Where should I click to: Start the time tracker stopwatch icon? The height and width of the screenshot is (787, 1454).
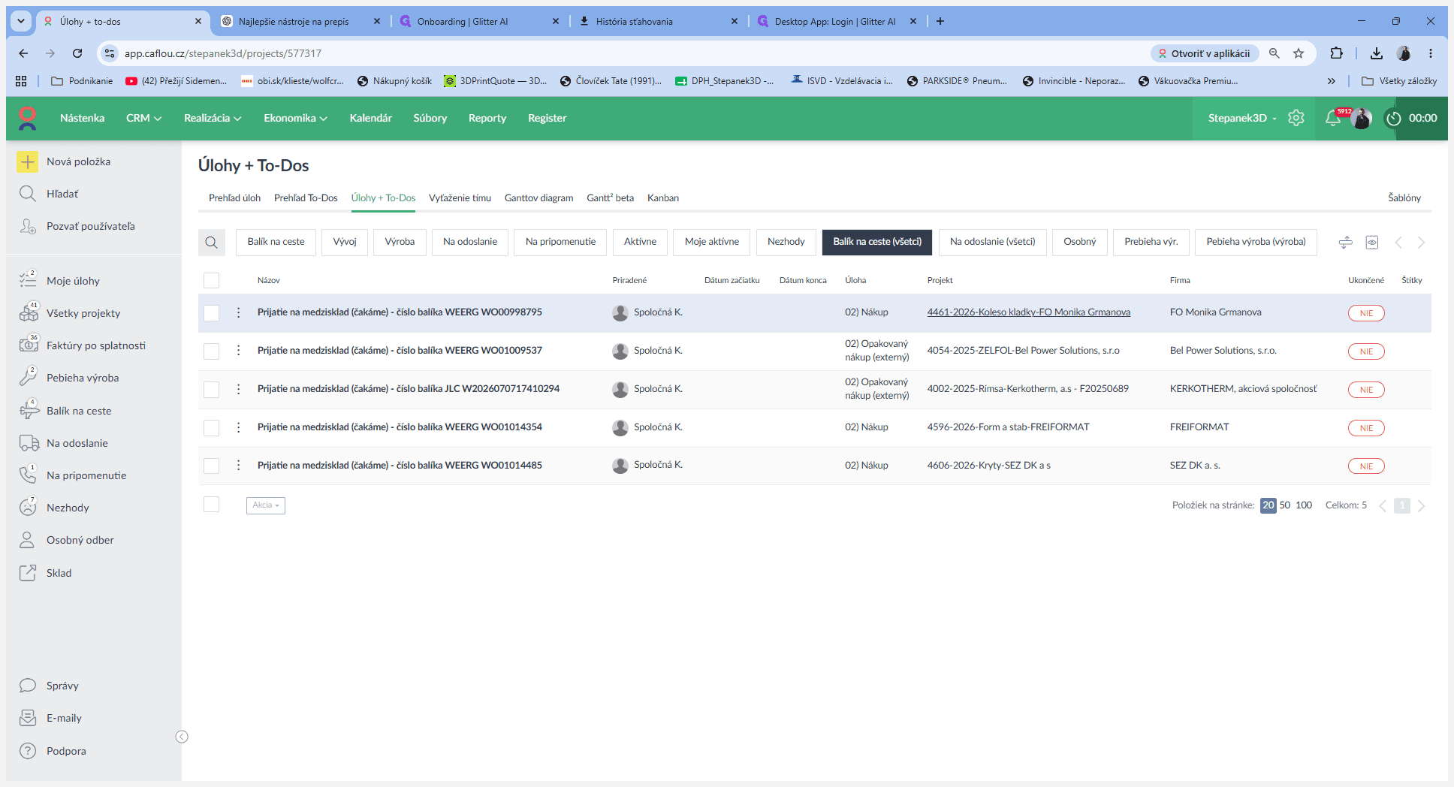[x=1394, y=118]
